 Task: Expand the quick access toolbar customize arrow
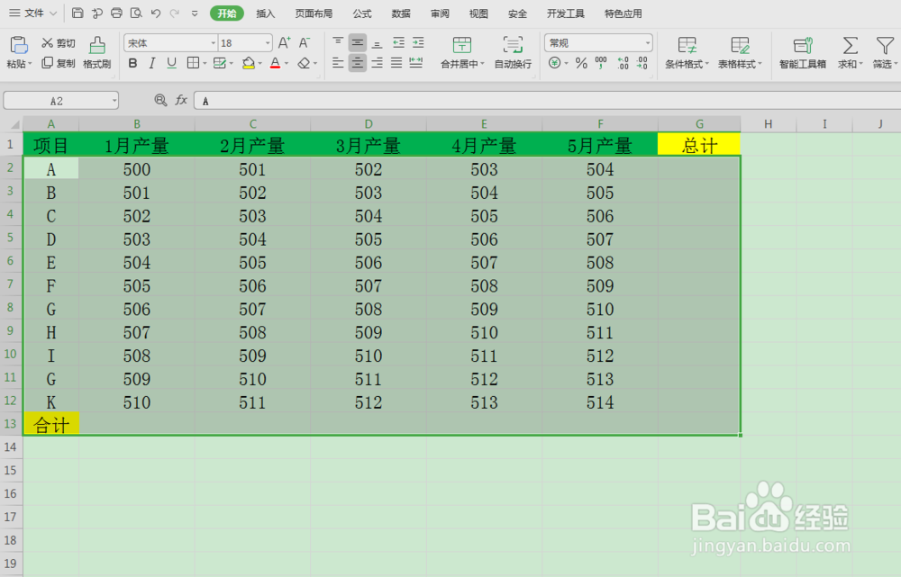(195, 14)
